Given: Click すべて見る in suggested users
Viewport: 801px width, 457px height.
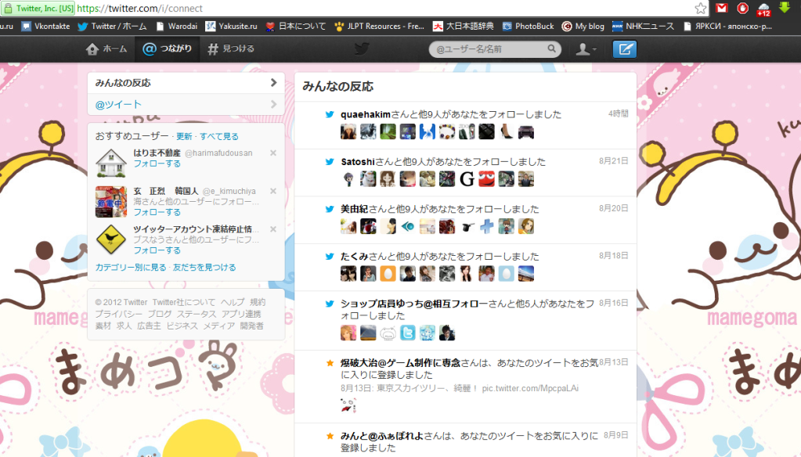Looking at the screenshot, I should click(218, 136).
